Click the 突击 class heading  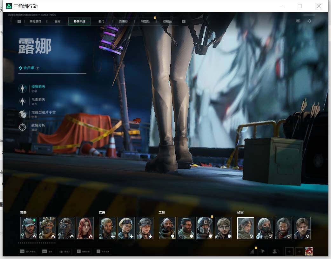tap(23, 213)
